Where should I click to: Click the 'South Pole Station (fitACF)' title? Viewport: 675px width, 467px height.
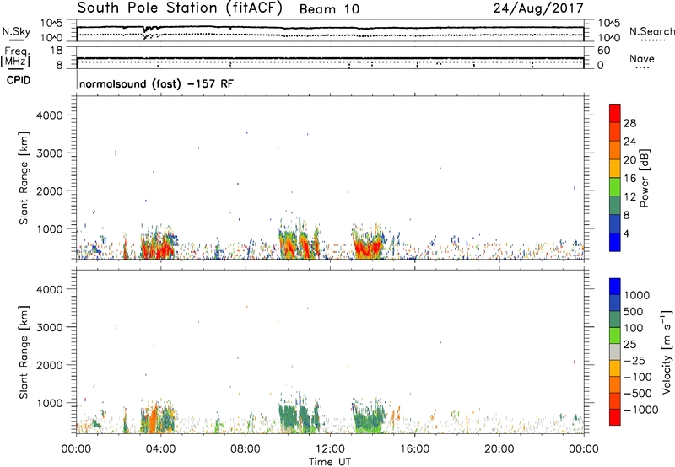(180, 8)
